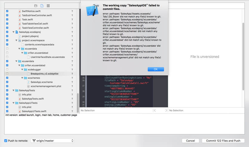Screen dimensions: 249x147
Task: Uncheck project.pbxproj checkbox
Action: [x=7, y=36]
